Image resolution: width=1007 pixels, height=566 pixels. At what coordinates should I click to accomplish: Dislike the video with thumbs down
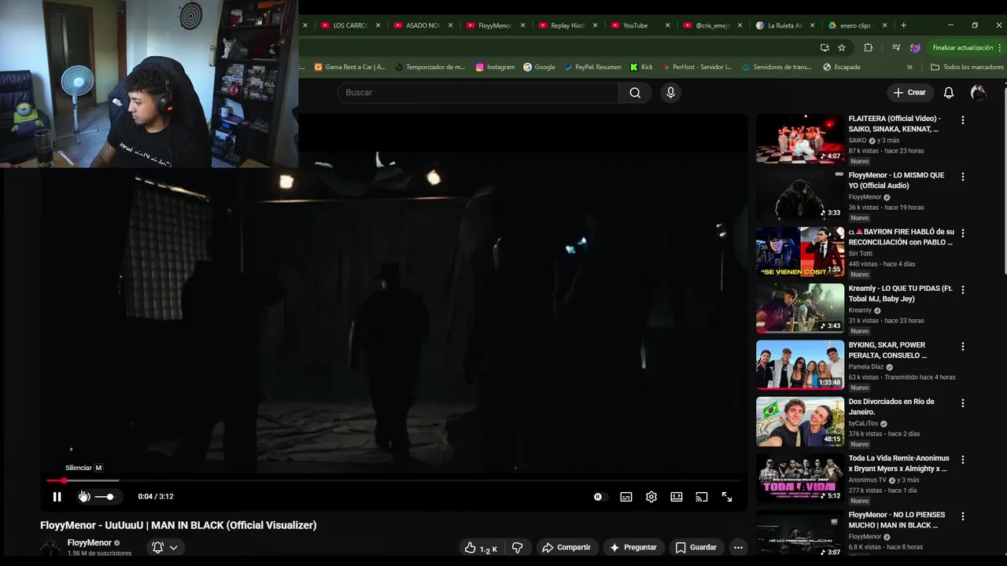click(x=518, y=548)
